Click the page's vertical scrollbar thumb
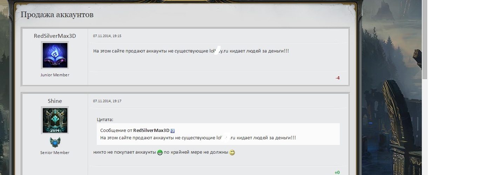Image resolution: width=479 pixels, height=175 pixels. [x=425, y=39]
